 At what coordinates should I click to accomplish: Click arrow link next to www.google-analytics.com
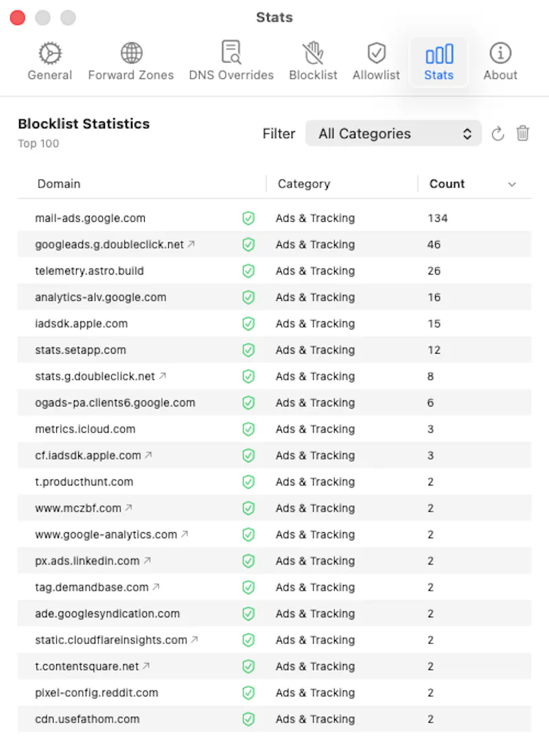point(185,534)
